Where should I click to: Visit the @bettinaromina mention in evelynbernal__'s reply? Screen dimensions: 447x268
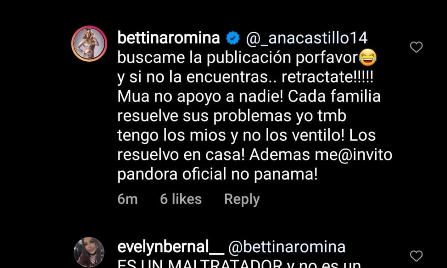click(x=287, y=247)
